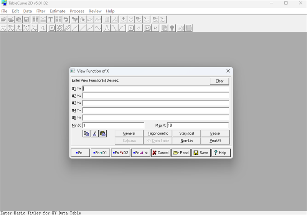
Task: Click the calculator grid icon in the toolbar
Action: point(107,19)
